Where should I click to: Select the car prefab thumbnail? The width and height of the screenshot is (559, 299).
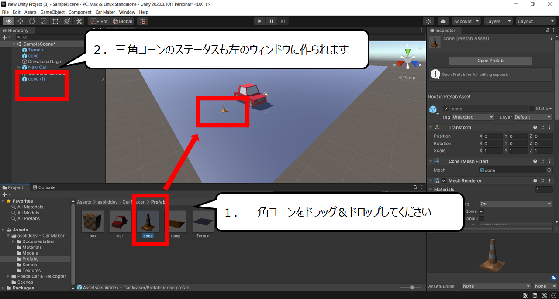click(x=120, y=221)
